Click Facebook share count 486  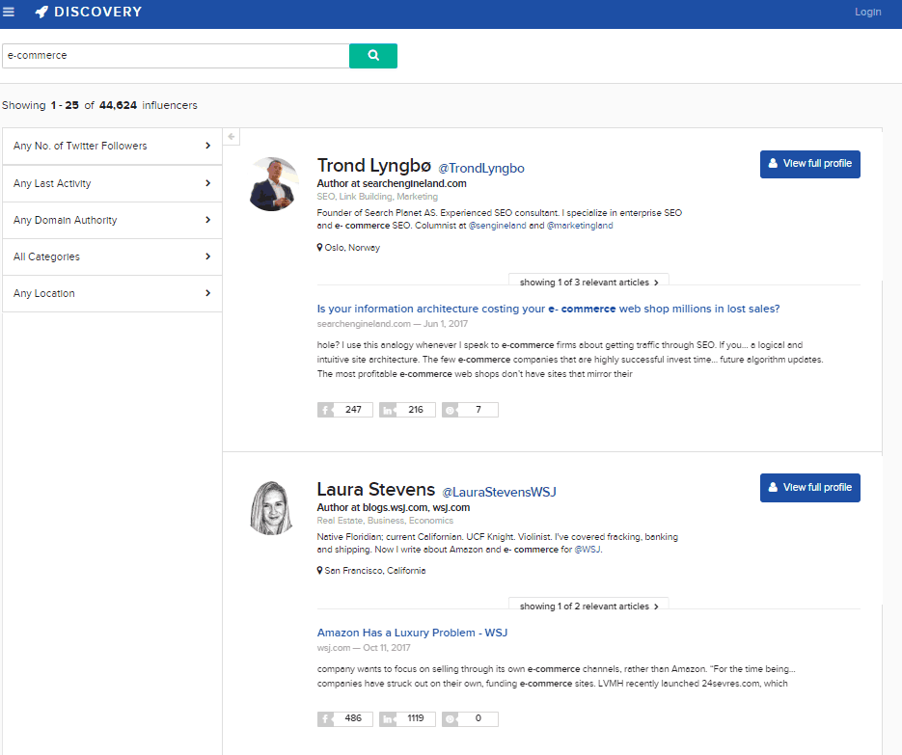click(x=344, y=719)
